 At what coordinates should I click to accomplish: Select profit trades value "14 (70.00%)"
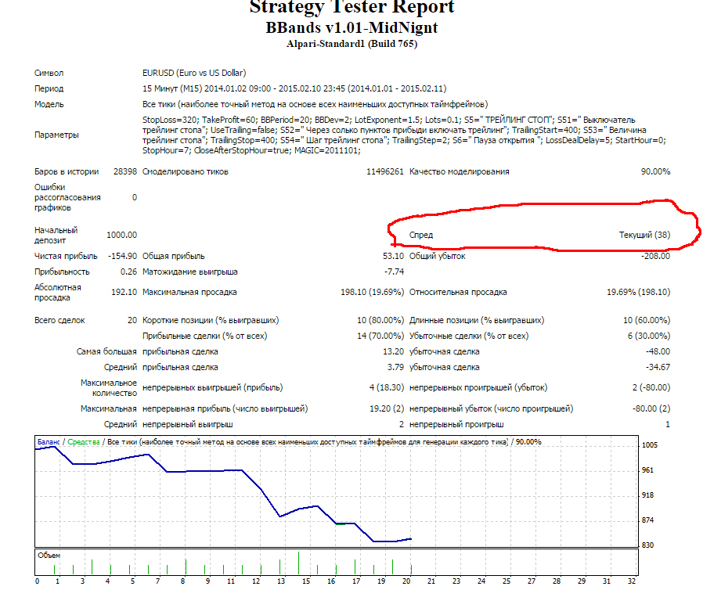(380, 336)
